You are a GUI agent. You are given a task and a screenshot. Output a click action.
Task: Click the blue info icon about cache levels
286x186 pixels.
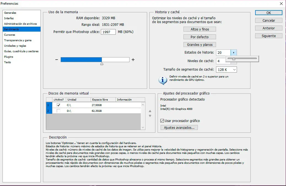pos(163,80)
